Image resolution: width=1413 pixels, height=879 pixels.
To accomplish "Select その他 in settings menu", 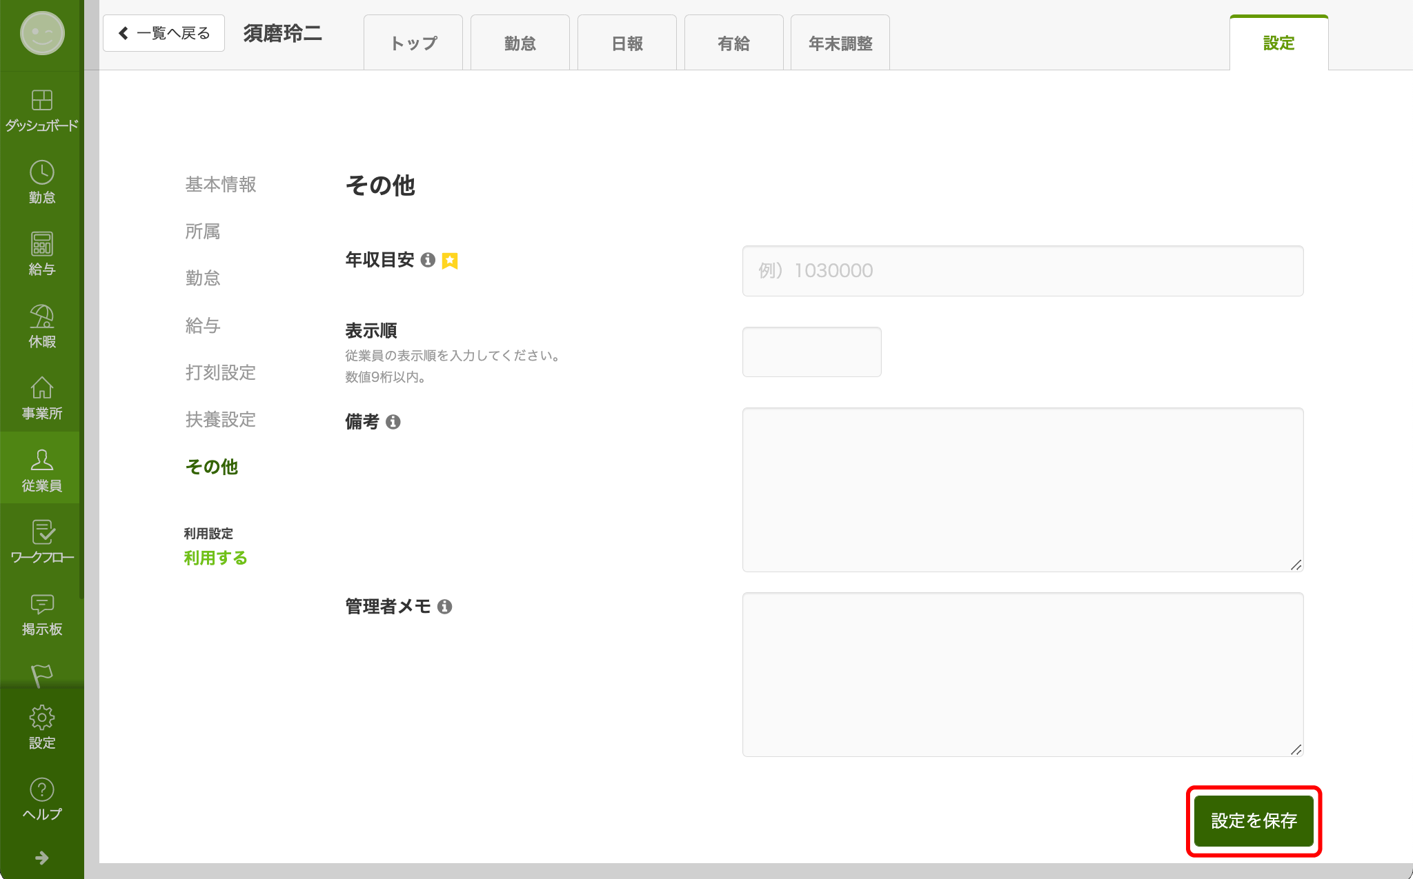I will click(x=212, y=467).
